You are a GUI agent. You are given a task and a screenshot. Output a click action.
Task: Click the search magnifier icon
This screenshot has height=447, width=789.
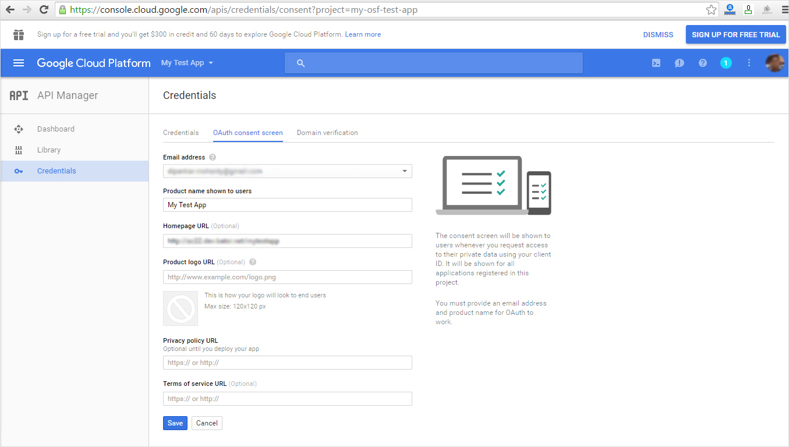(300, 63)
